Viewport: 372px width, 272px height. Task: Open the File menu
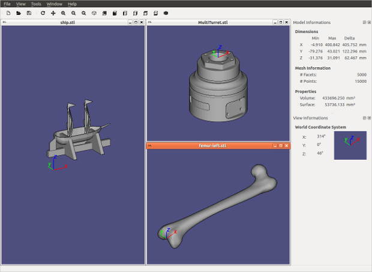pyautogui.click(x=7, y=4)
